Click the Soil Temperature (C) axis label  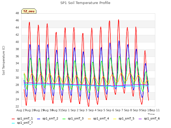click(3, 61)
